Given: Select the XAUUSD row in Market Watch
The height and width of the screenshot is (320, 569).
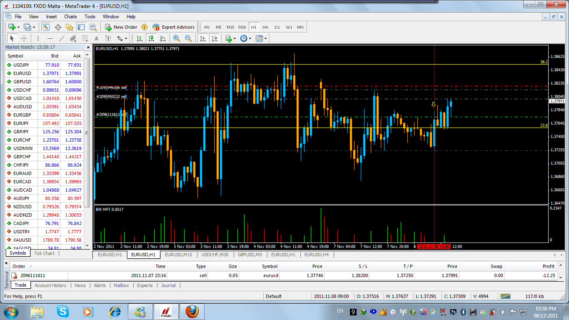Looking at the screenshot, I should coord(44,240).
